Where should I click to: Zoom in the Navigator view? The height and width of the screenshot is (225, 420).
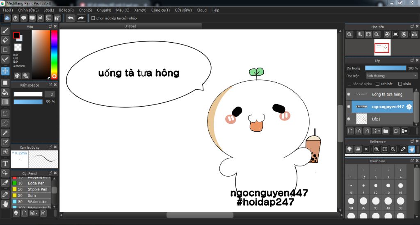360,34
